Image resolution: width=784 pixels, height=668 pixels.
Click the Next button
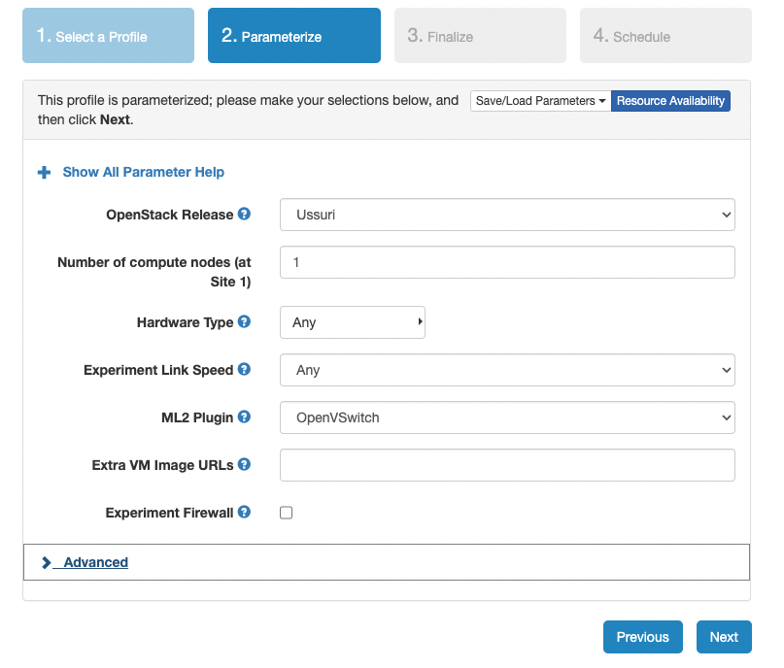[724, 637]
